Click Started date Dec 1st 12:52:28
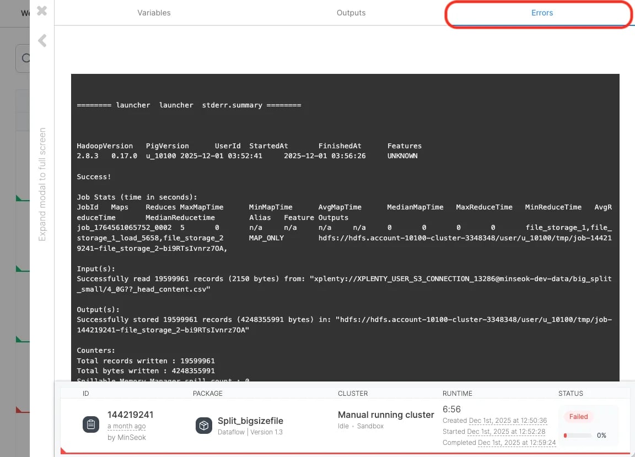 (506, 432)
